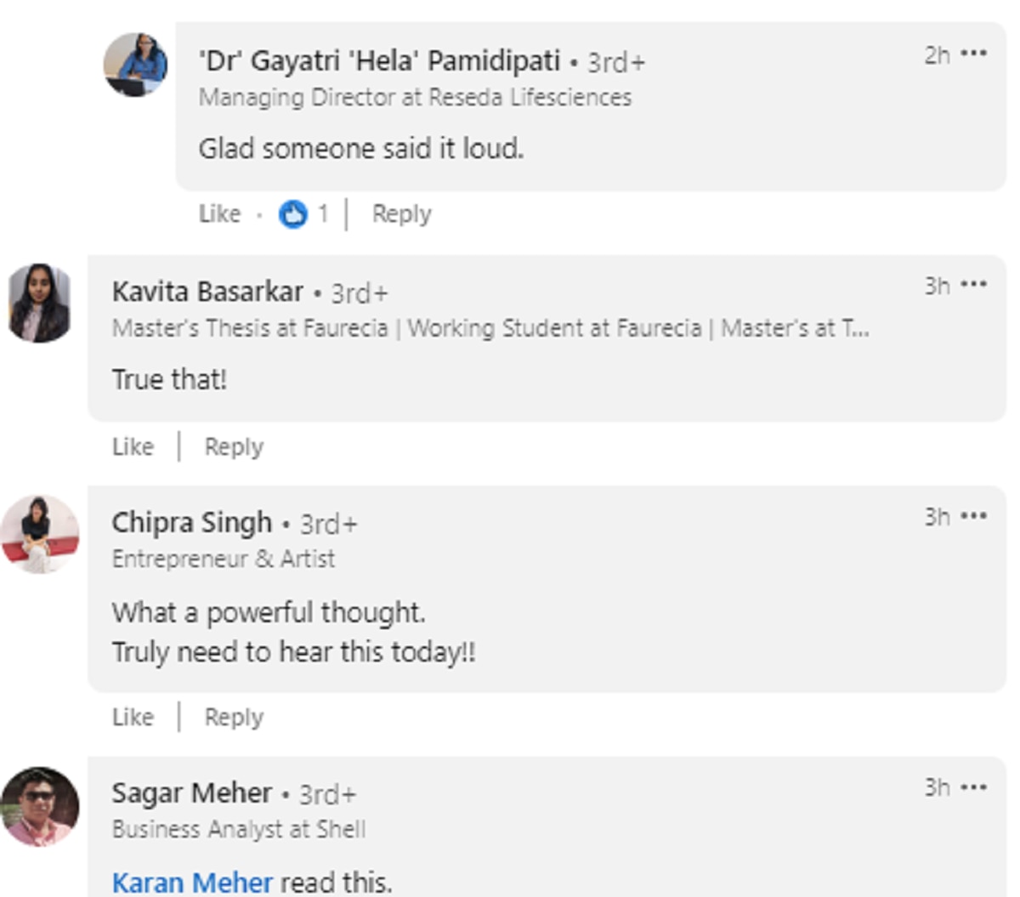The height and width of the screenshot is (897, 1020).
Task: Open 'Dr' Gayatri 'Hela' Pamidipati name link
Action: (379, 61)
